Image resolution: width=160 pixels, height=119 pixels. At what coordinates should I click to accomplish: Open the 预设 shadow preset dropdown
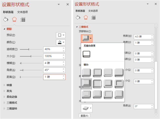pyautogui.click(x=61, y=35)
